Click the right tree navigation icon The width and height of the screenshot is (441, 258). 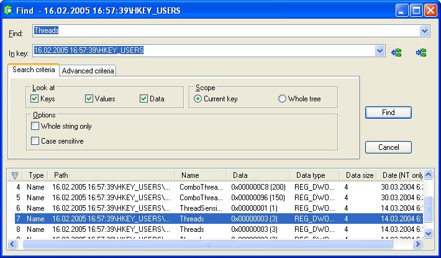421,52
